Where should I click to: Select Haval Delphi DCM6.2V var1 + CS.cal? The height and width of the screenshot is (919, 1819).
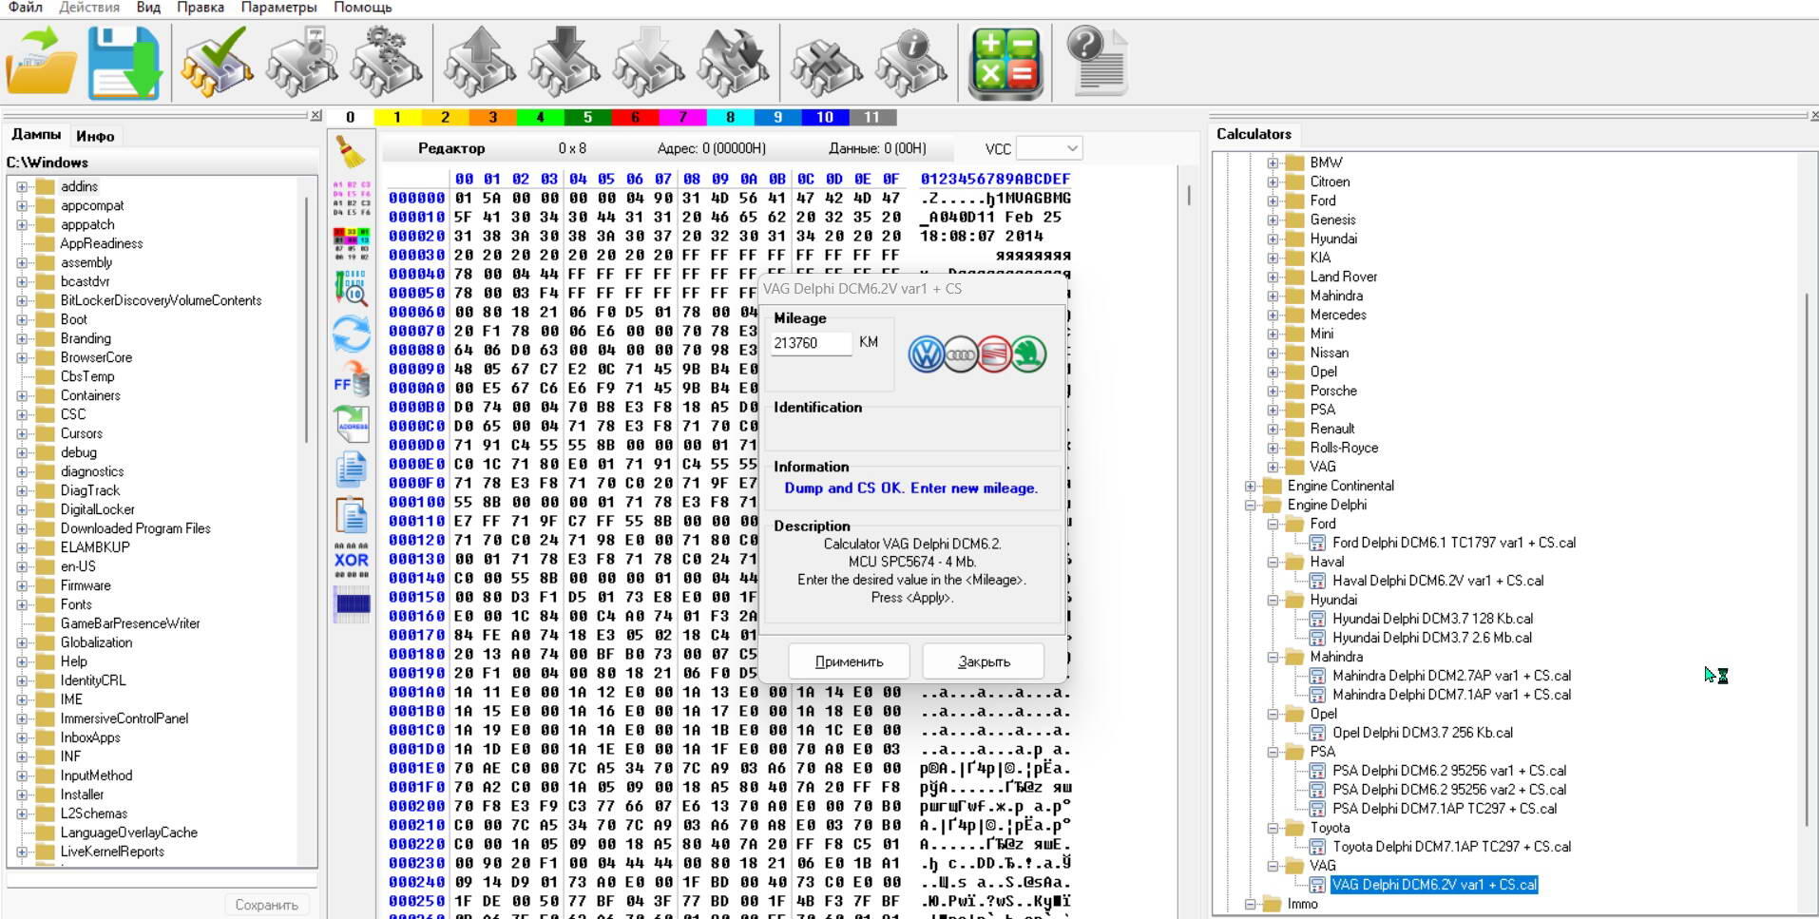pos(1437,581)
